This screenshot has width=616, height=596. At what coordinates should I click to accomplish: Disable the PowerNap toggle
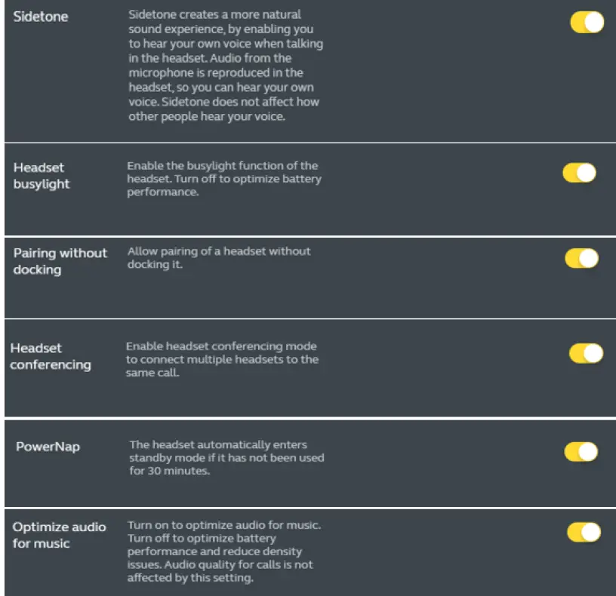coord(581,452)
